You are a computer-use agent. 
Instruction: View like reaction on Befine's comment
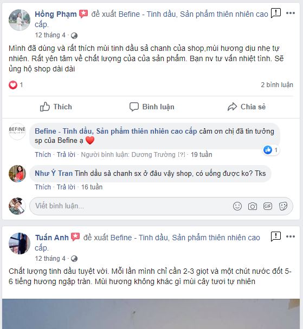[270, 150]
